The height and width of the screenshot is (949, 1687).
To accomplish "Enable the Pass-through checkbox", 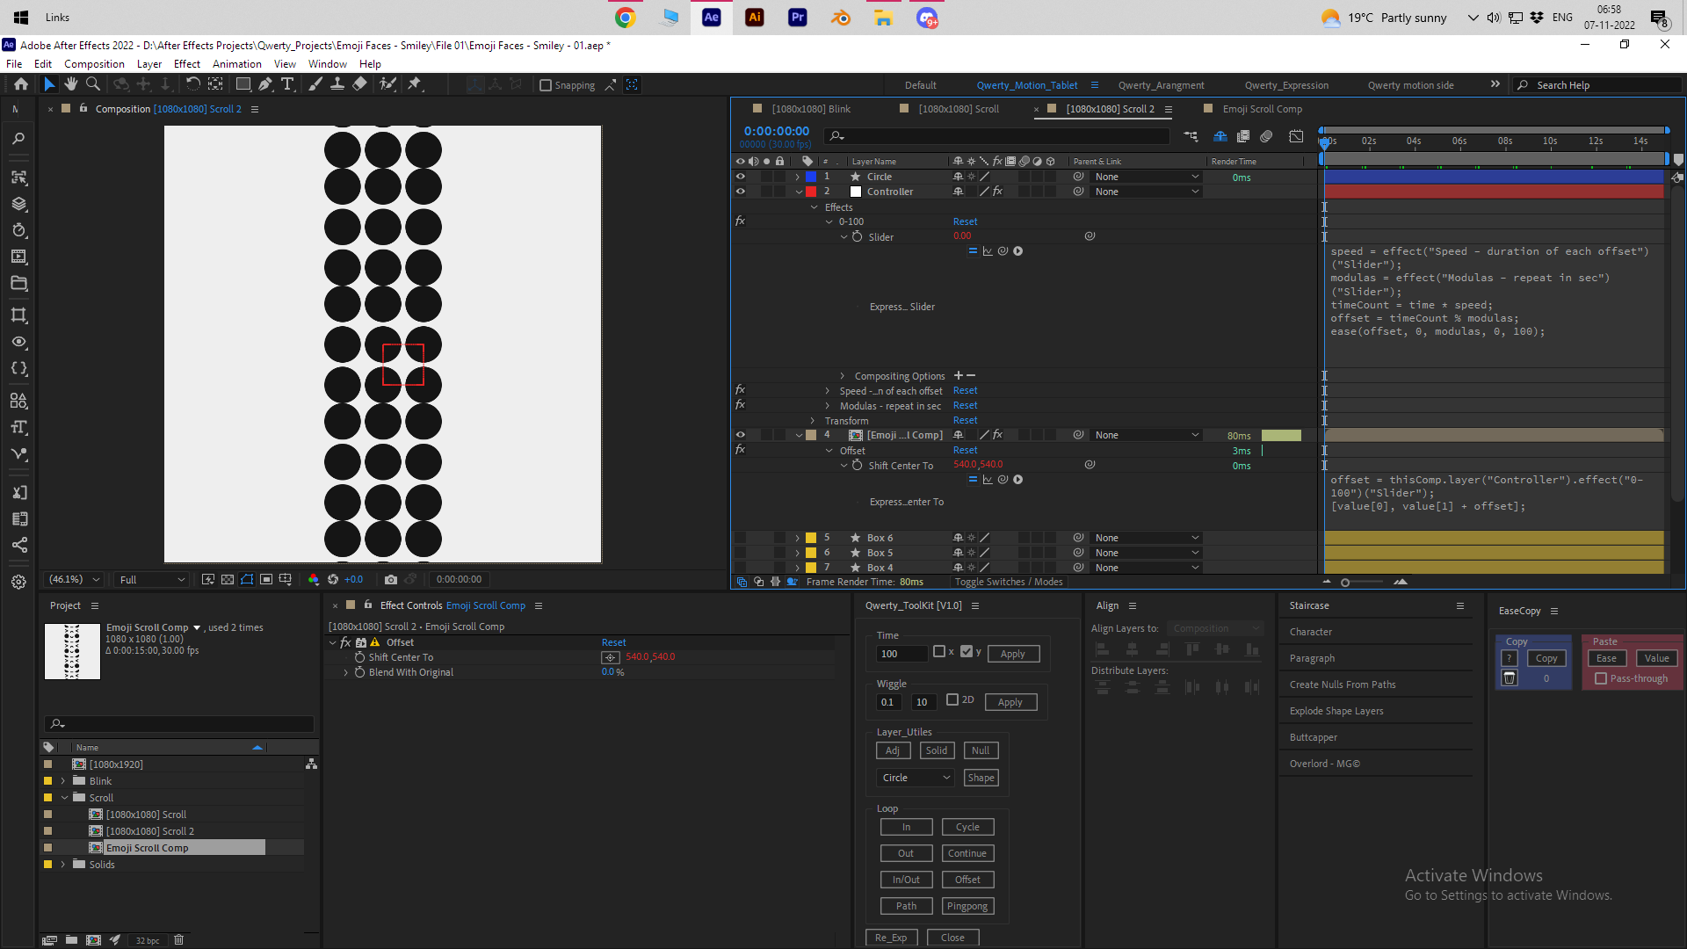I will click(x=1601, y=678).
